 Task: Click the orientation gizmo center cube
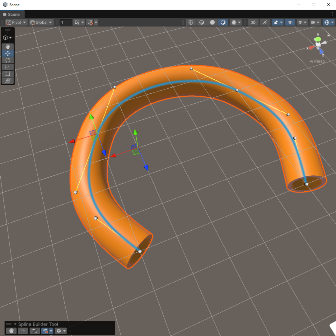click(318, 45)
